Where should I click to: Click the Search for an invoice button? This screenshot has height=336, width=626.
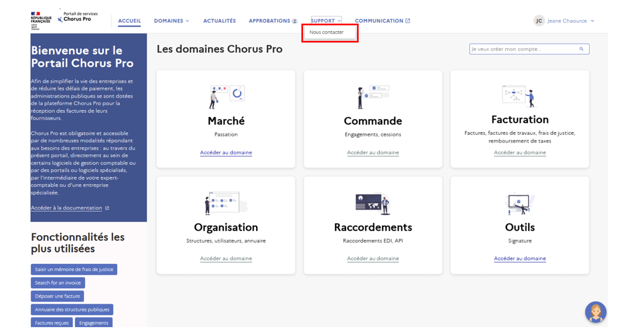tap(58, 283)
